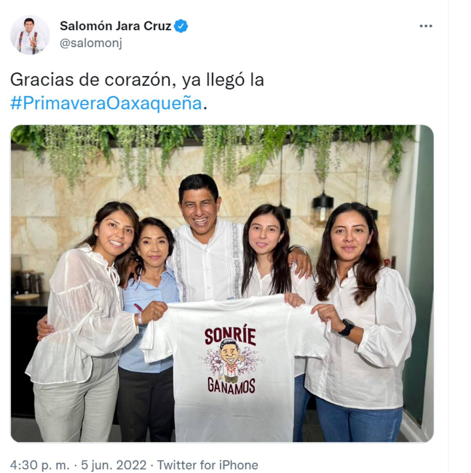Screen dimensions: 471x473
Task: Open the tweet's three-dot more options menu
Action: tap(426, 26)
